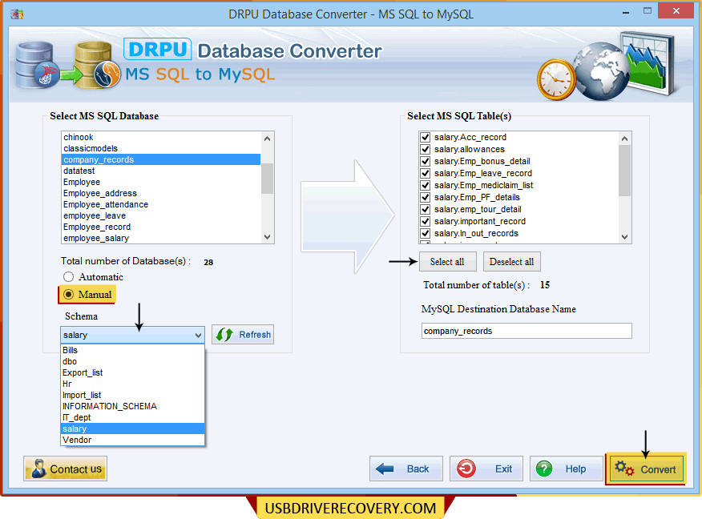The height and width of the screenshot is (519, 702).
Task: Uncheck salary.allowances table
Action: [x=425, y=150]
